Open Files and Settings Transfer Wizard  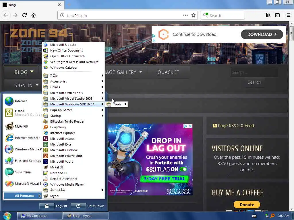[x=22, y=161]
